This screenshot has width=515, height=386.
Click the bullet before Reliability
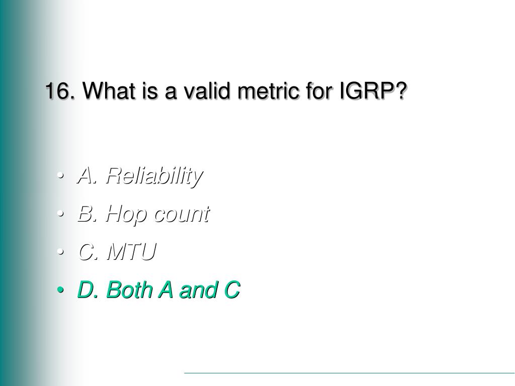(60, 176)
